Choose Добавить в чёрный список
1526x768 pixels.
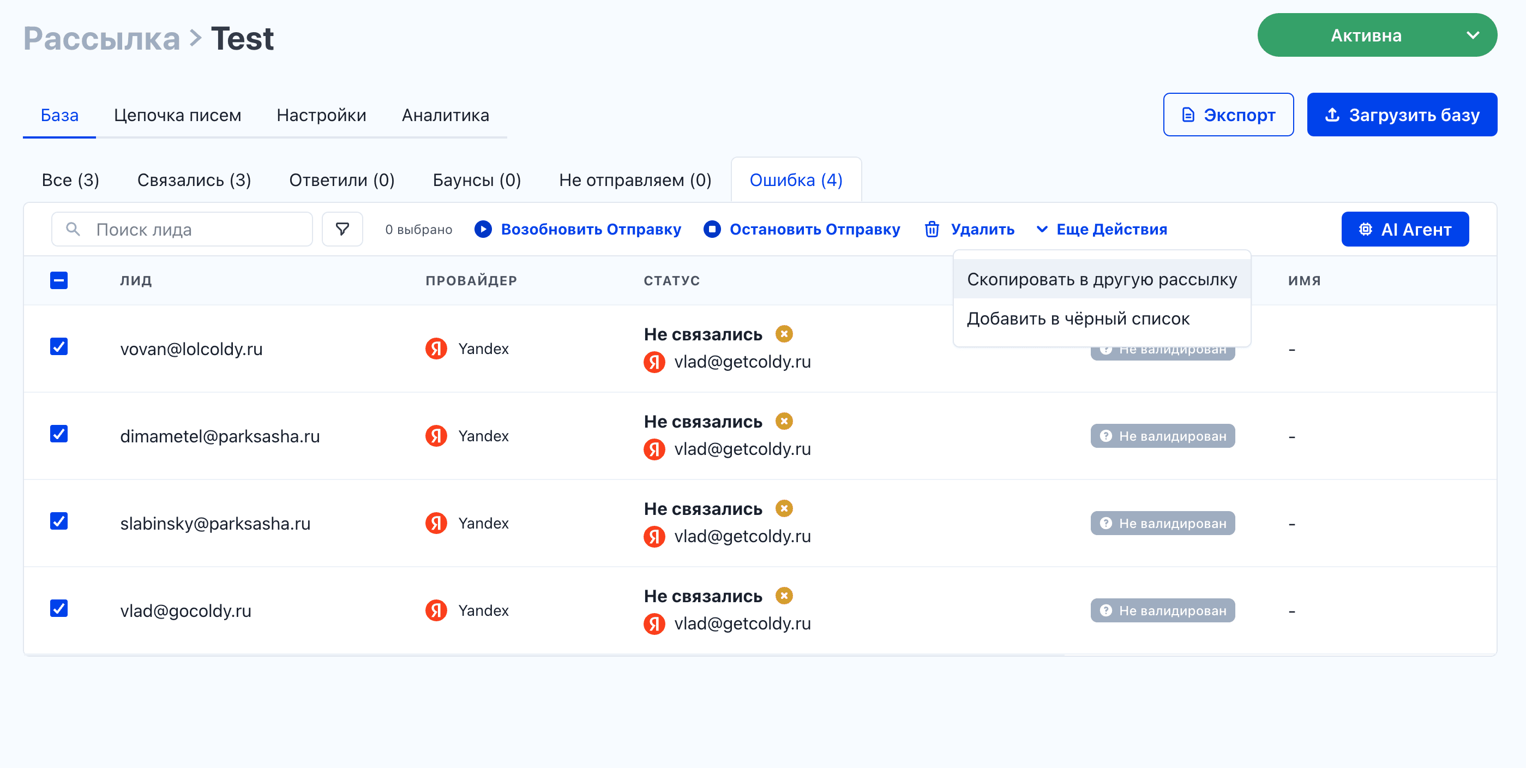tap(1078, 319)
